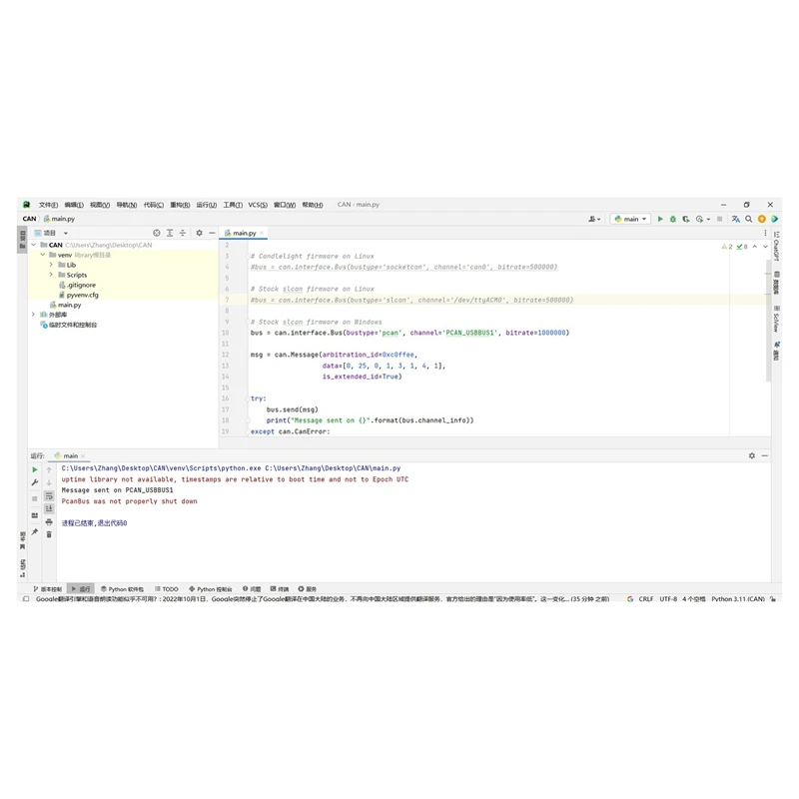Expand the 外部库 node
Viewport: 799px width, 799px height.
click(x=34, y=315)
